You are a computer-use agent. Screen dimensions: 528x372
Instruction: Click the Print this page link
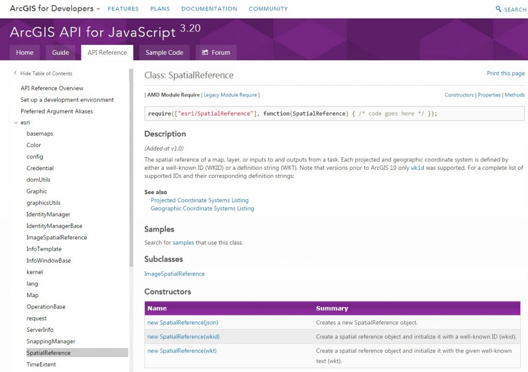[506, 73]
